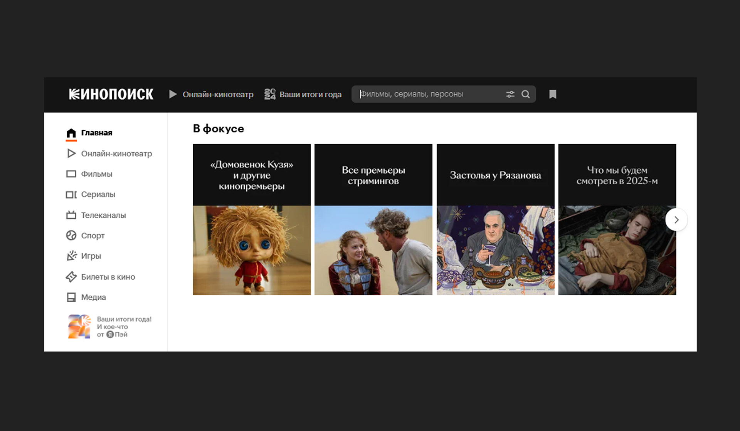Open advanced search filter sliders icon
The height and width of the screenshot is (431, 740).
pos(510,94)
